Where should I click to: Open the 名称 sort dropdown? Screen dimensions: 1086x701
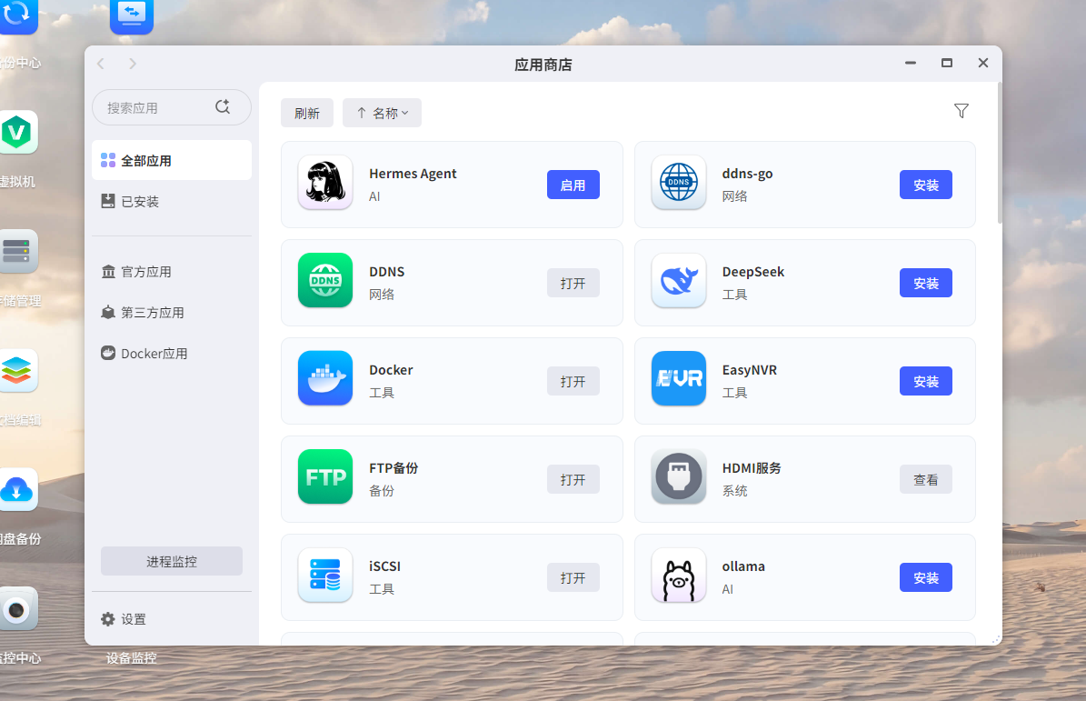[383, 113]
